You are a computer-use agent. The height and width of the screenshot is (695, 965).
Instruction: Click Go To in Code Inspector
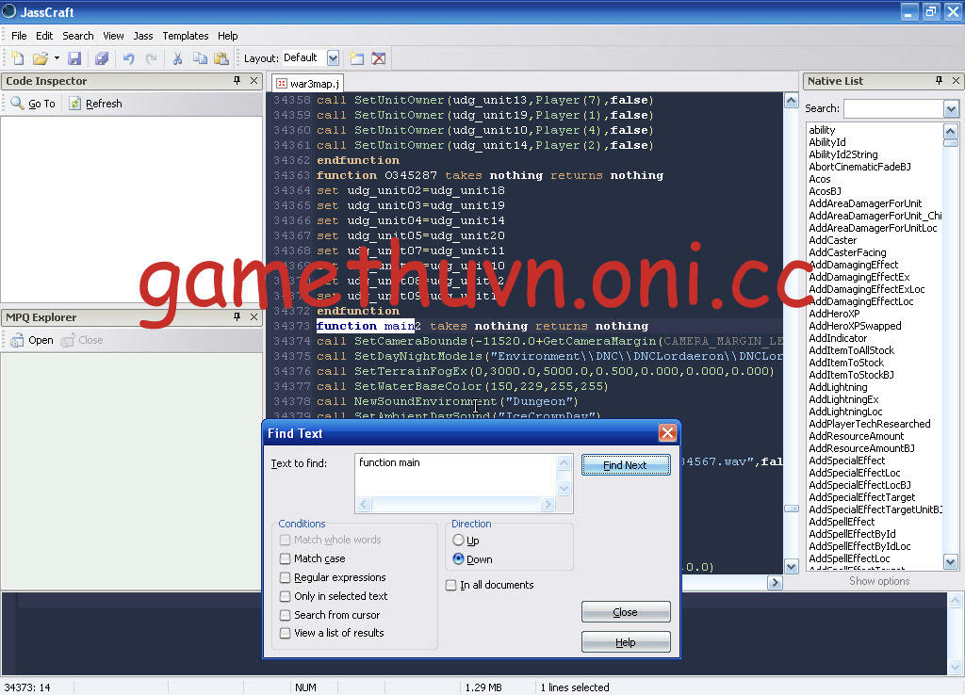click(x=34, y=104)
